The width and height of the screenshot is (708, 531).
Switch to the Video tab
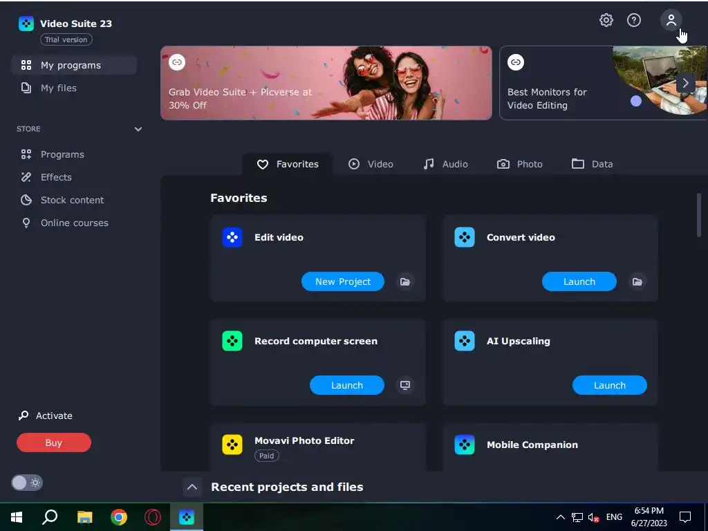click(x=371, y=164)
